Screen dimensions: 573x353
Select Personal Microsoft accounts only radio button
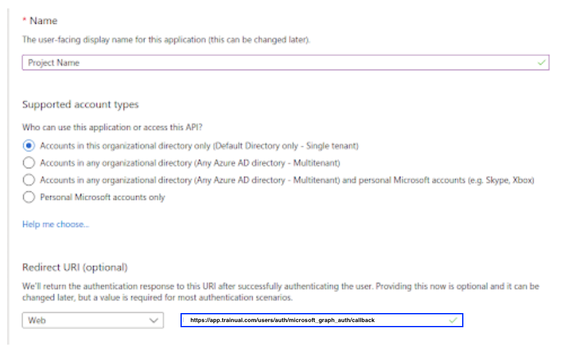pyautogui.click(x=28, y=197)
